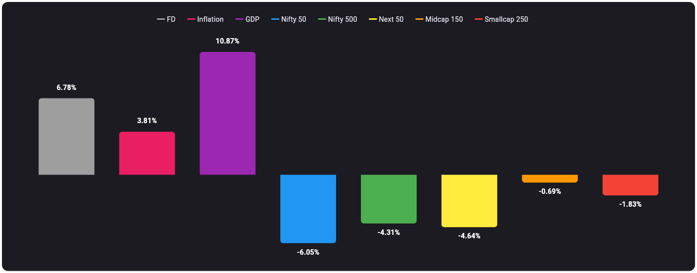
Task: Toggle Nifty 500 legend item
Action: pos(338,19)
